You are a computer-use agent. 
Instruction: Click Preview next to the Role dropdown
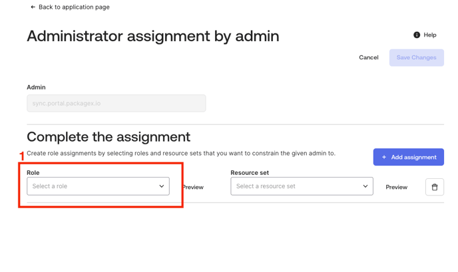coord(192,188)
